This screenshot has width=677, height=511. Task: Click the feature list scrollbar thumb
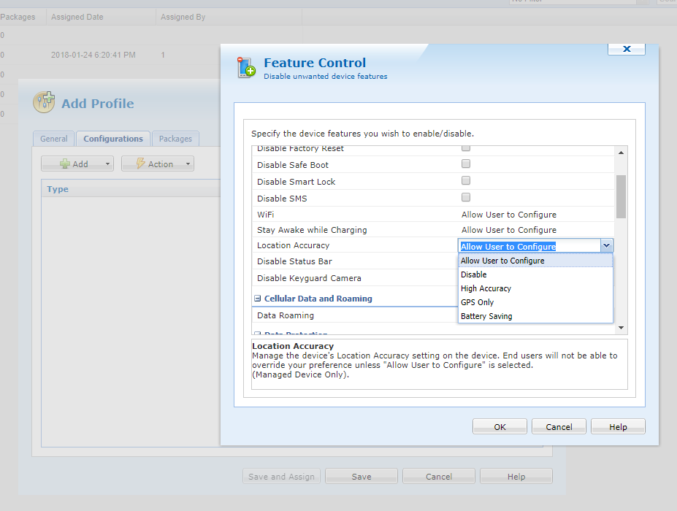[621, 196]
